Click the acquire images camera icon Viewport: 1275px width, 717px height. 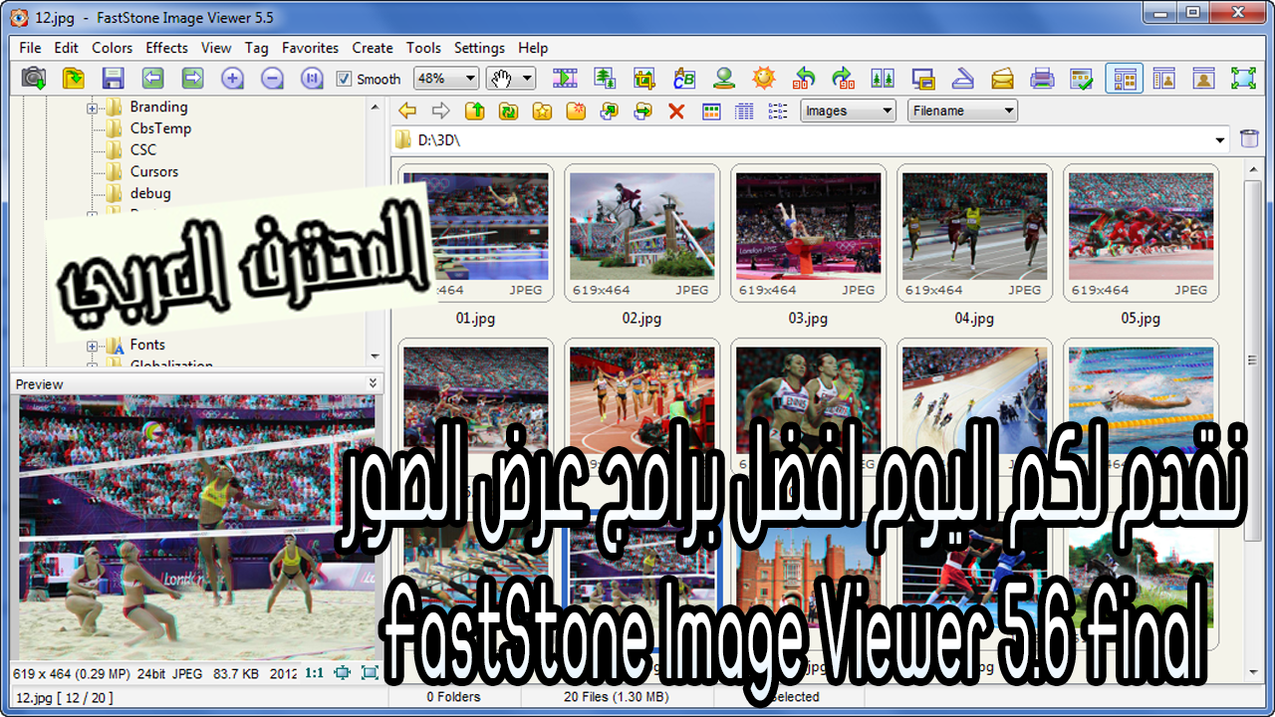click(34, 78)
